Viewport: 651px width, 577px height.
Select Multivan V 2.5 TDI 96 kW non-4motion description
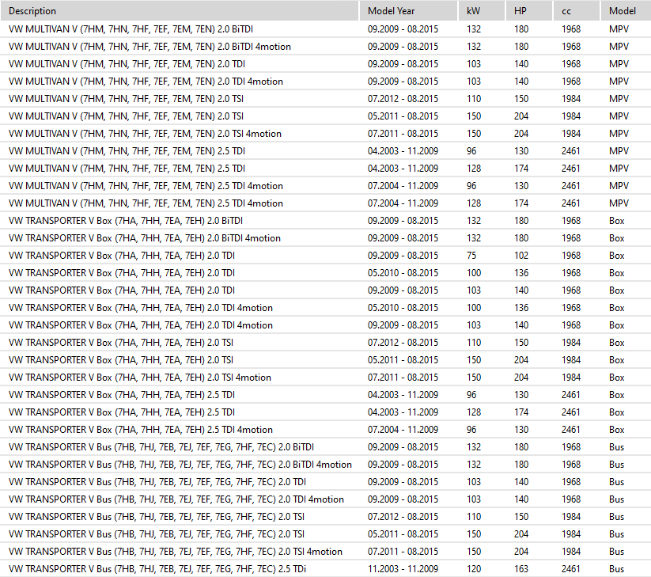(127, 151)
